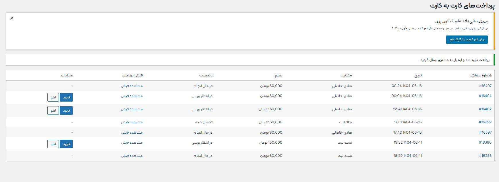View payment receipt for order #16402
This screenshot has height=182, width=499.
[132, 109]
